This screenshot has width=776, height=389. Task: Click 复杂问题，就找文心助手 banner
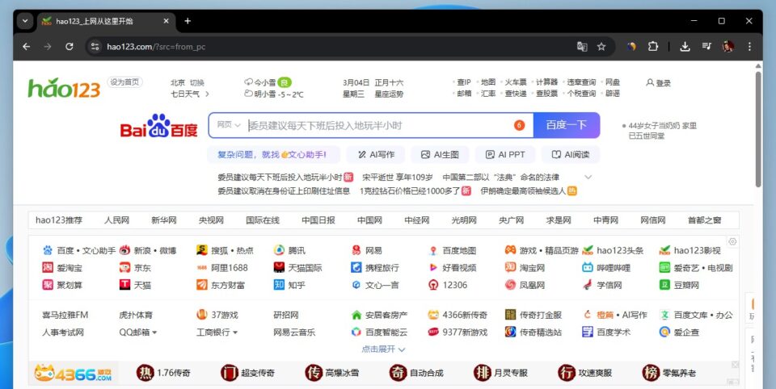pyautogui.click(x=273, y=155)
